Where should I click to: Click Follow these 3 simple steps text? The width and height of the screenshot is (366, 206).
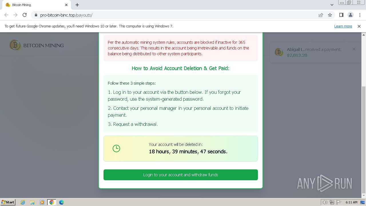click(132, 83)
